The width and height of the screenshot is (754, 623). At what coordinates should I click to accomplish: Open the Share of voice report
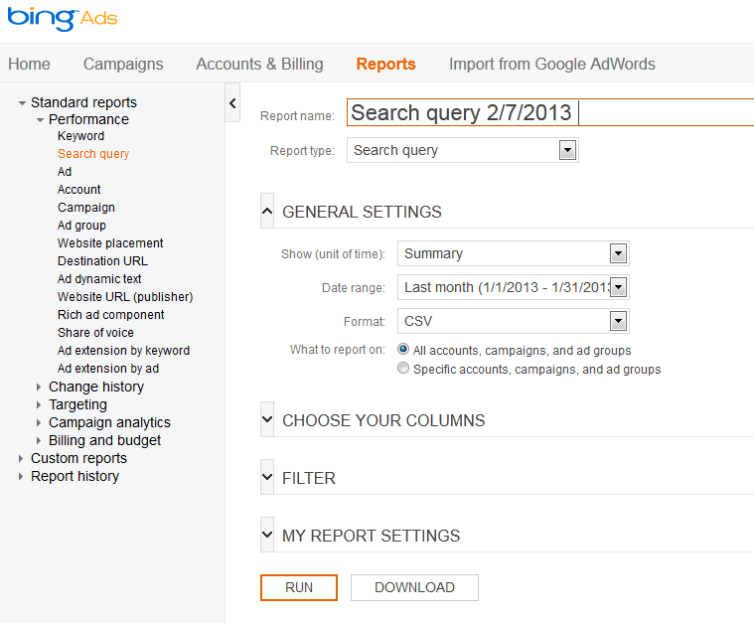pos(95,333)
